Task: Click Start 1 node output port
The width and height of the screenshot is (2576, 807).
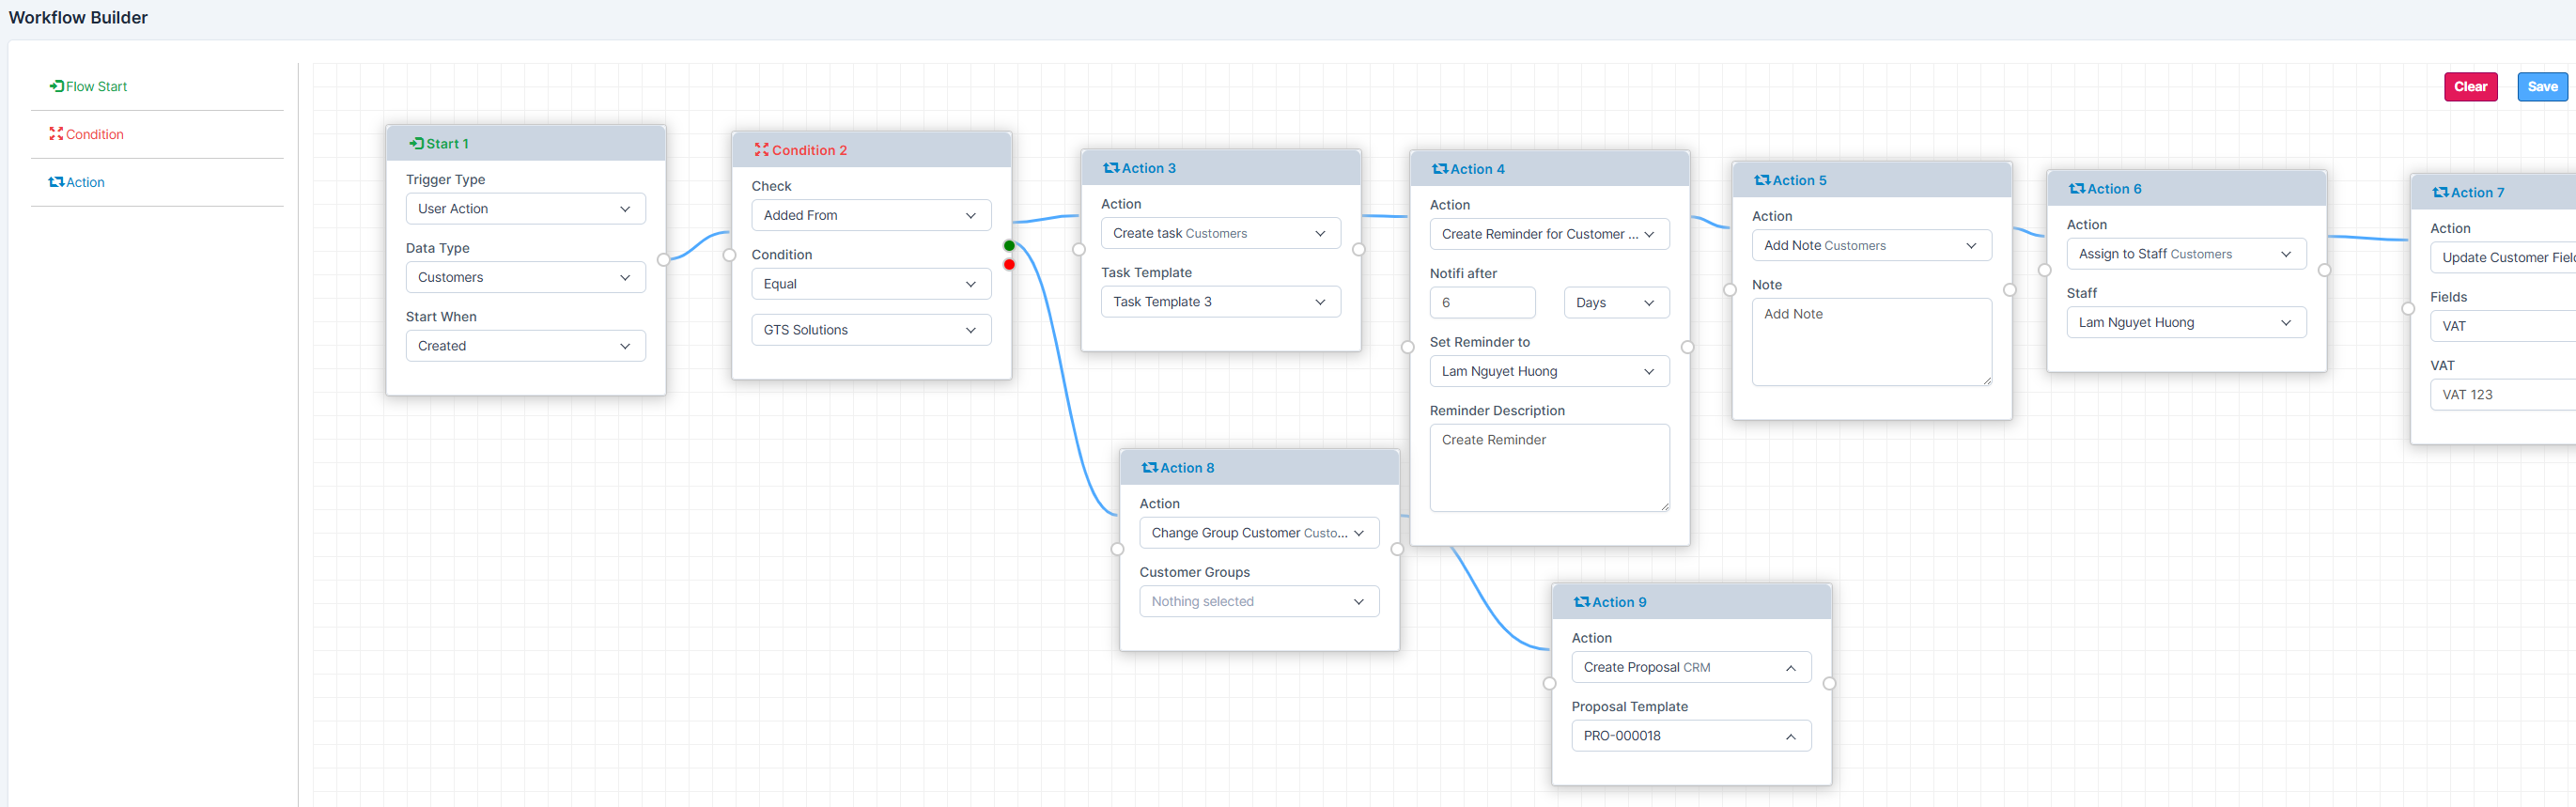Action: (664, 260)
